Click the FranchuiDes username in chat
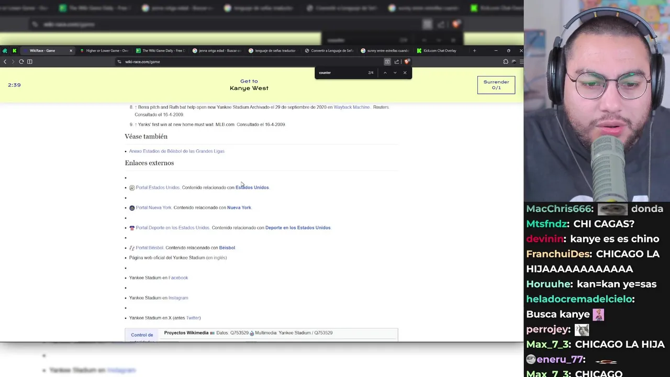Image resolution: width=670 pixels, height=377 pixels. coord(558,254)
